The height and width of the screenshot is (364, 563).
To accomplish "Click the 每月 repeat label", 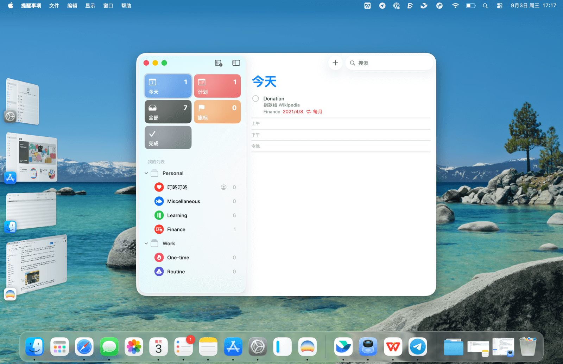I will [318, 112].
